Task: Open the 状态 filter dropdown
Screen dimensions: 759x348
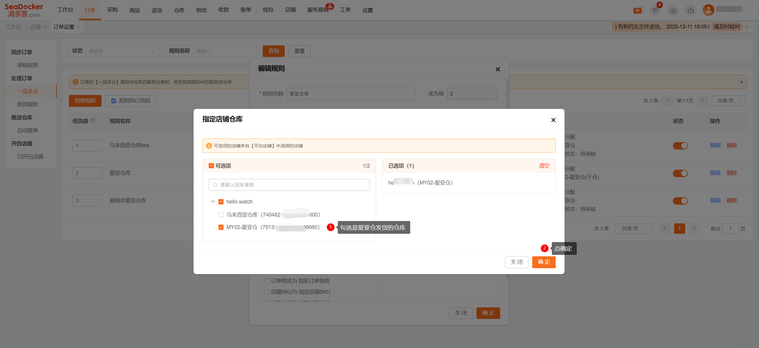Action: 122,51
